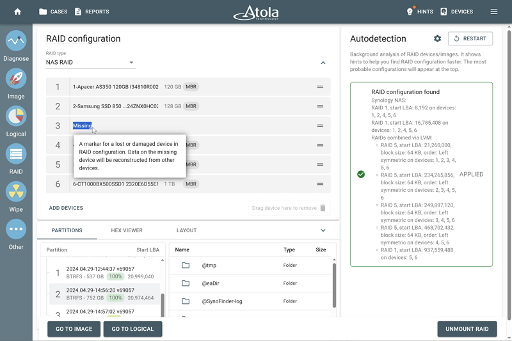Sort by the Size column header
The image size is (512, 341).
[x=321, y=250]
